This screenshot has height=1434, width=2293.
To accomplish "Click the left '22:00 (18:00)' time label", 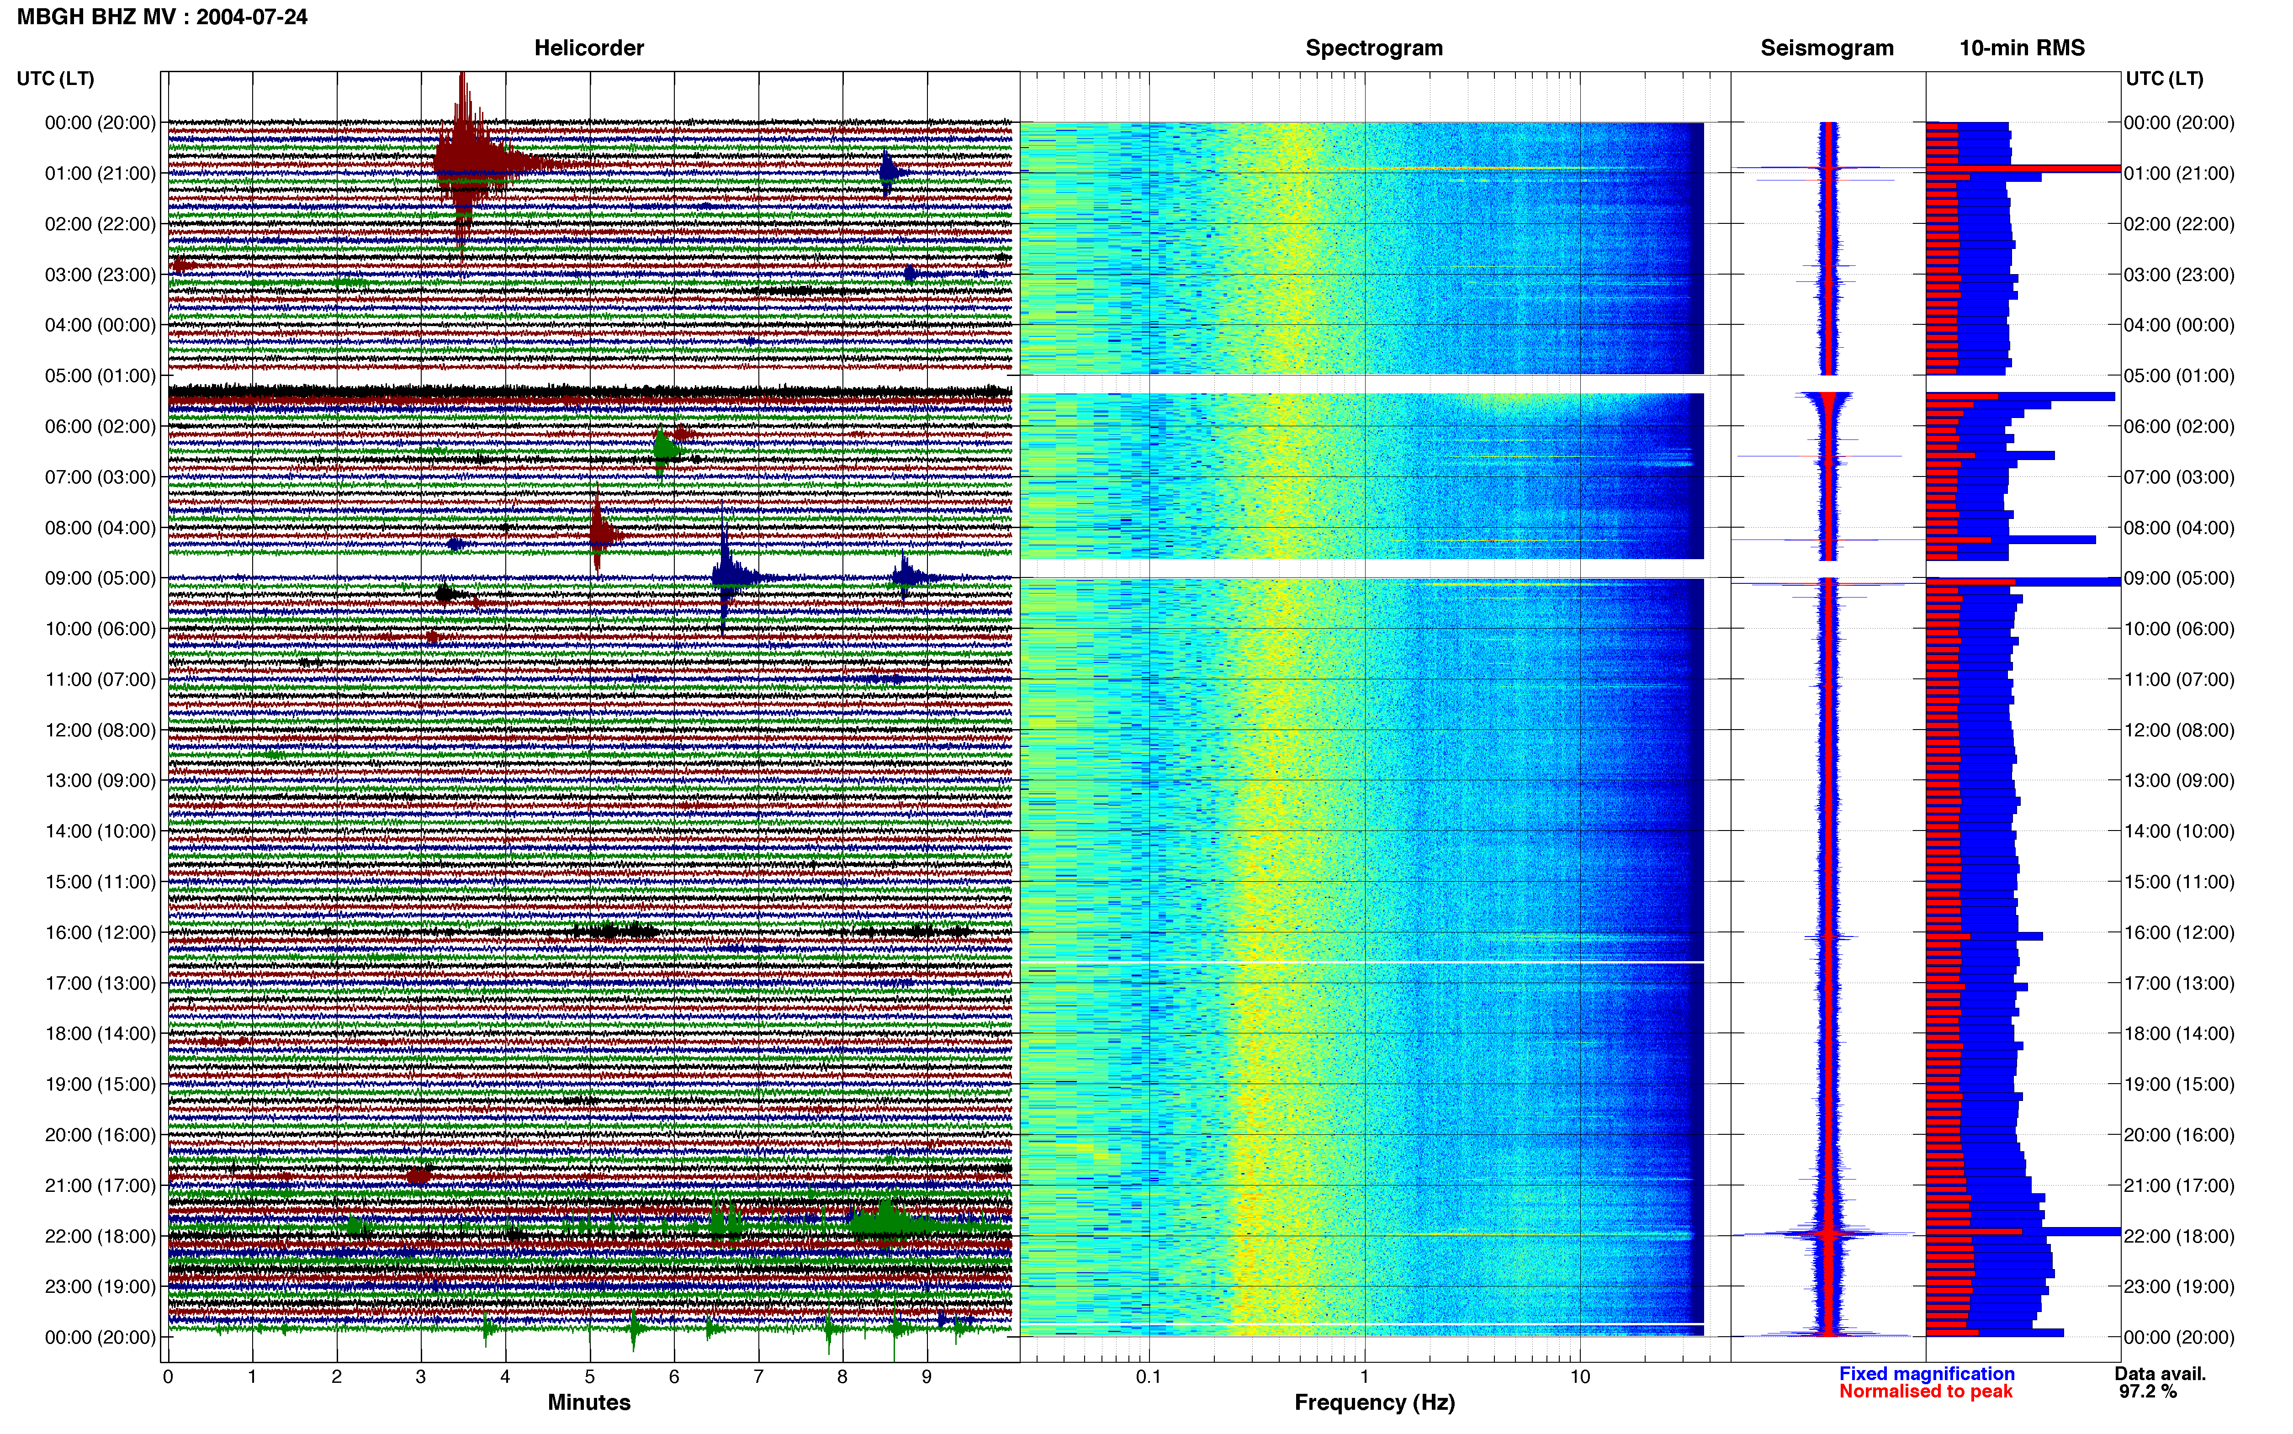I will point(101,1236).
